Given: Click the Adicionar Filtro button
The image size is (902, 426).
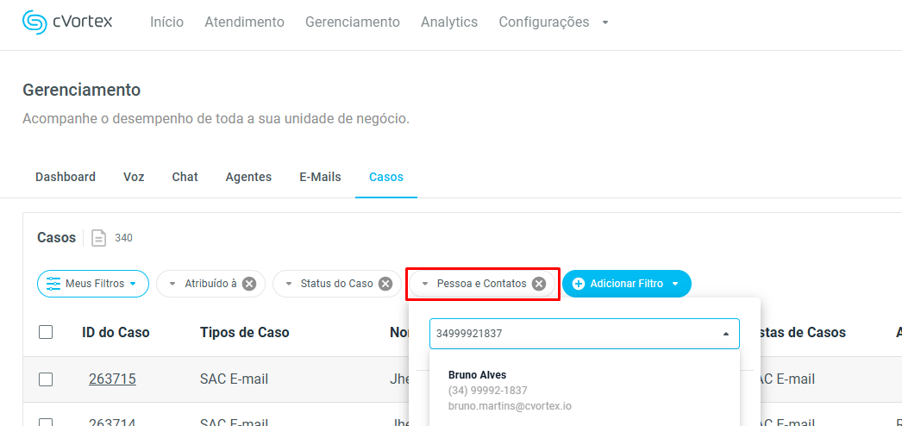Looking at the screenshot, I should point(626,284).
